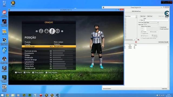
Task: Open Adobe Fireworks from the taskbar
Action: click(24, 95)
